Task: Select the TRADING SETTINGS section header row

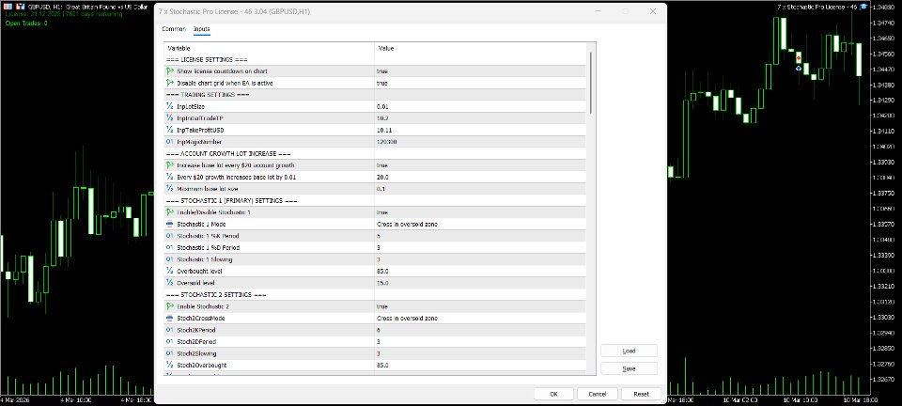Action: click(x=375, y=94)
